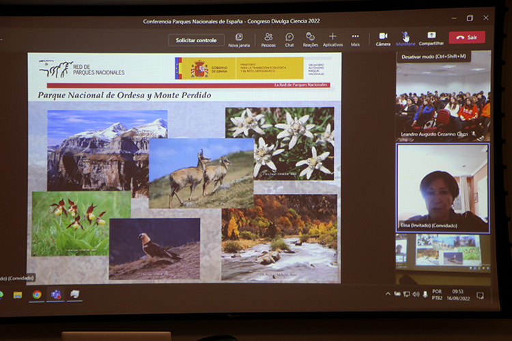This screenshot has width=512, height=341.
Task: Add Aplicativos with plus icon
Action: [332, 40]
